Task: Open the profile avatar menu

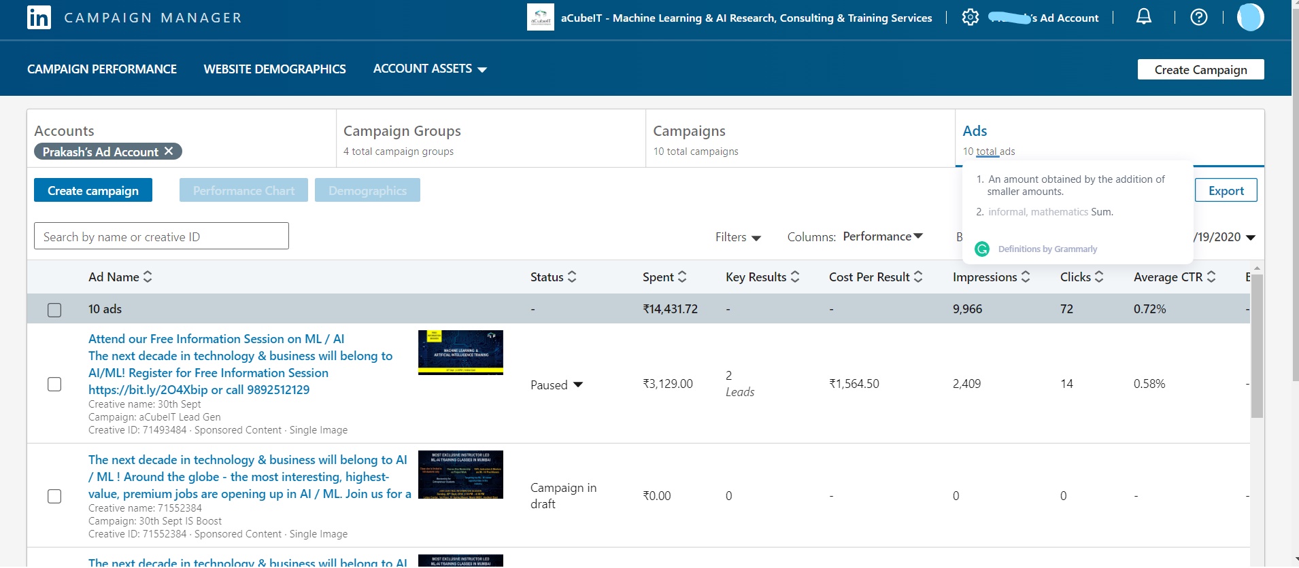Action: (x=1250, y=17)
